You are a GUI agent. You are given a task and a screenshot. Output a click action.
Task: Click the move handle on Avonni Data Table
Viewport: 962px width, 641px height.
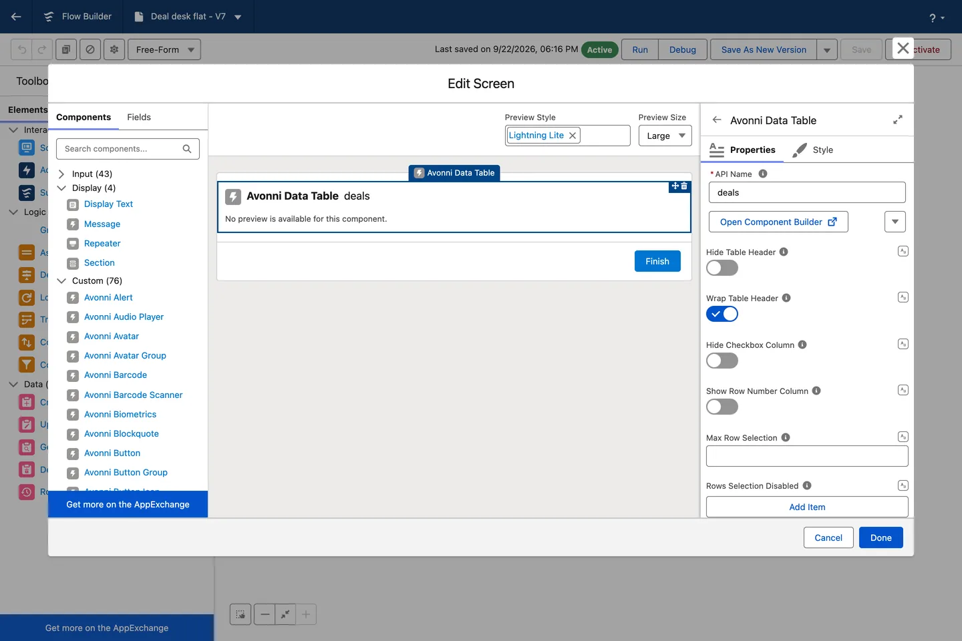point(675,186)
